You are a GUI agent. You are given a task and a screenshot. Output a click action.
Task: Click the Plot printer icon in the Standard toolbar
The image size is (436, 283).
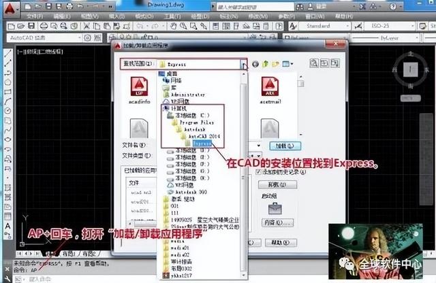click(44, 26)
